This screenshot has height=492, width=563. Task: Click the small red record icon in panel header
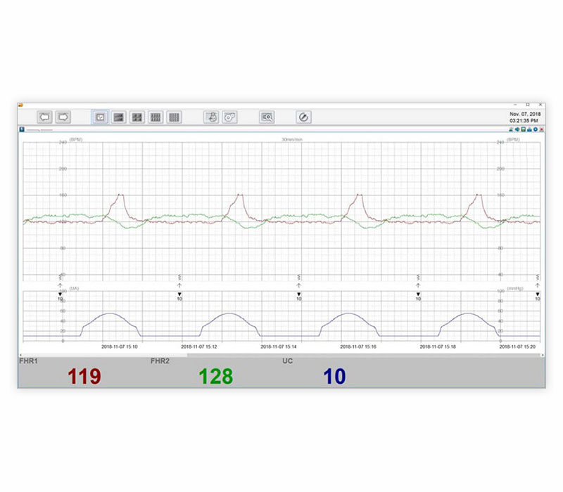(540, 129)
